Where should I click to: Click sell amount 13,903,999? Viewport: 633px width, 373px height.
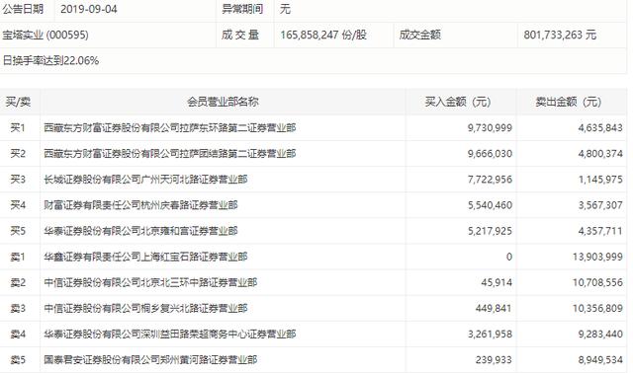[597, 257]
